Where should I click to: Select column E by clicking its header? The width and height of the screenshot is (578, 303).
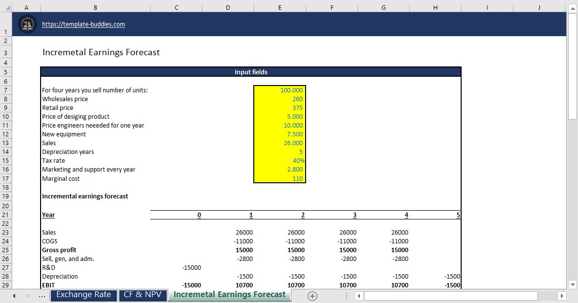pos(279,7)
